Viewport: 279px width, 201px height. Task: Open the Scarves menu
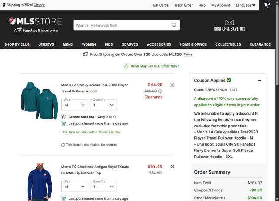pyautogui.click(x=130, y=44)
